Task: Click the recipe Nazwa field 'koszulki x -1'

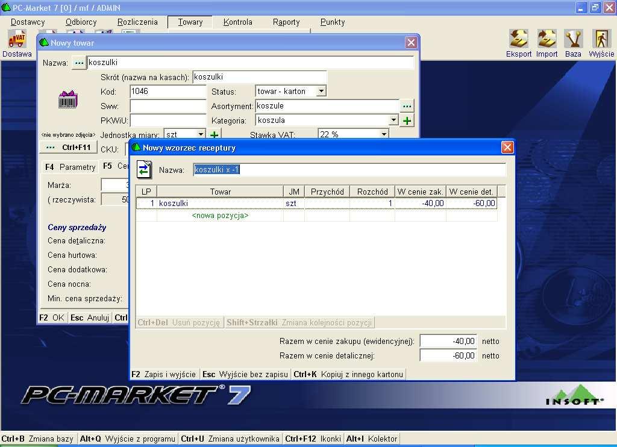Action: coord(349,170)
